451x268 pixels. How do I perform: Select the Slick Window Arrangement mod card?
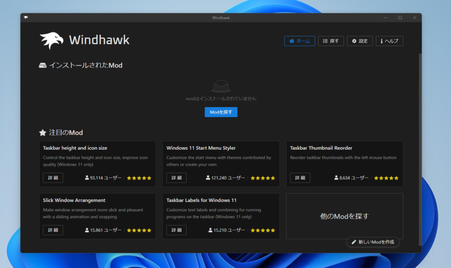(x=97, y=216)
